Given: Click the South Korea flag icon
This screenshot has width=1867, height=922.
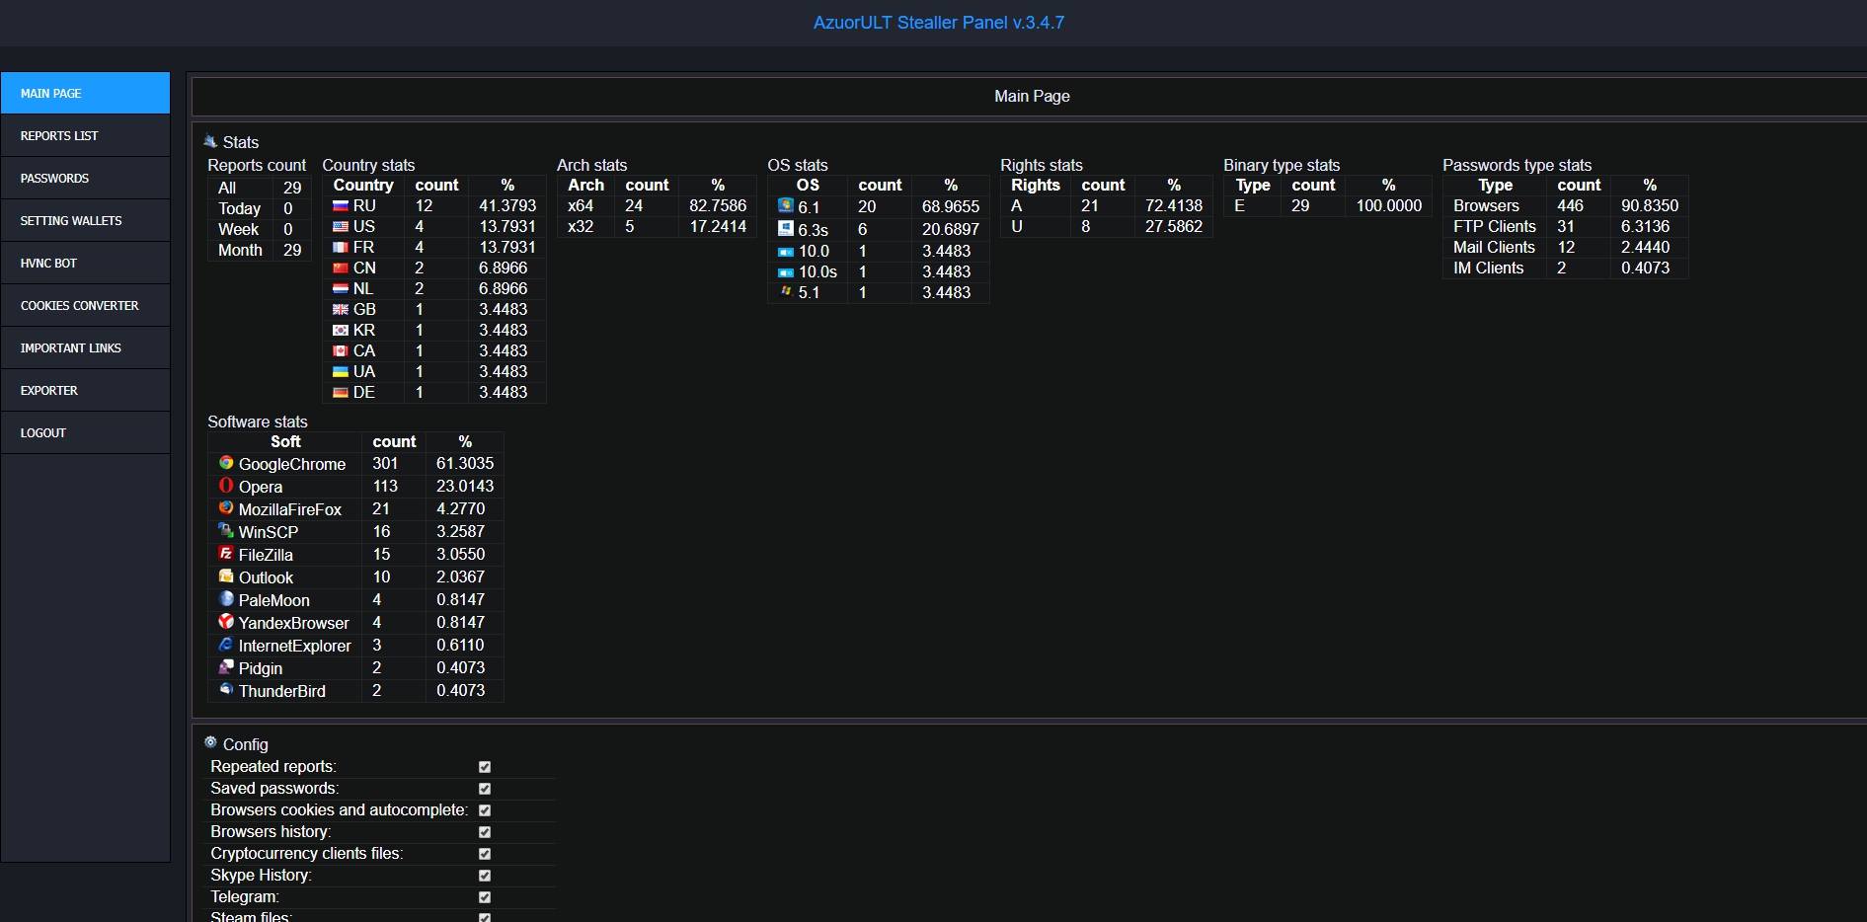Looking at the screenshot, I should [x=341, y=331].
